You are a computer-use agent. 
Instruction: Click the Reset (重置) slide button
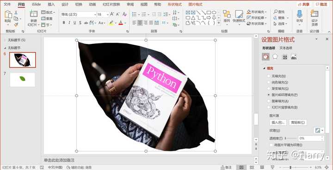[x=47, y=18]
